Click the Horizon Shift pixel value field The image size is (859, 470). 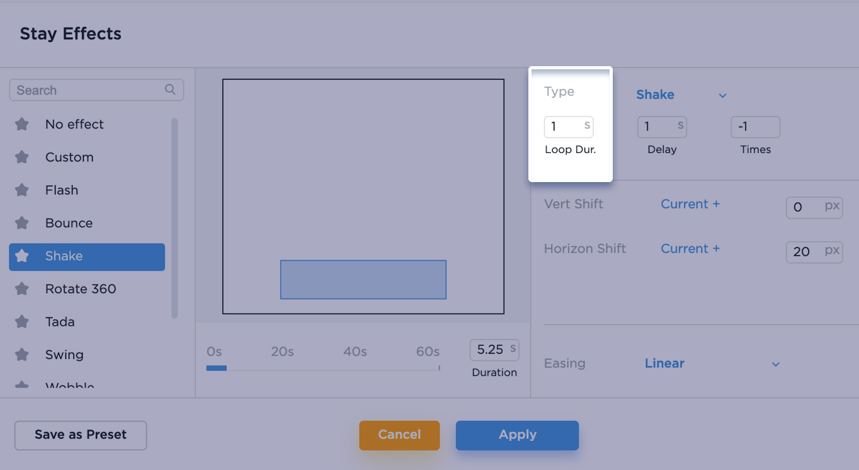805,252
